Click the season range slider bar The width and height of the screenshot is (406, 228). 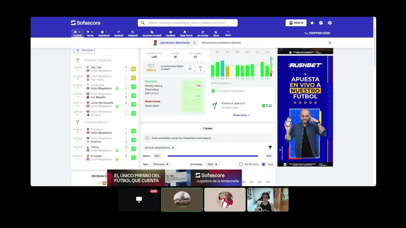tap(213, 156)
